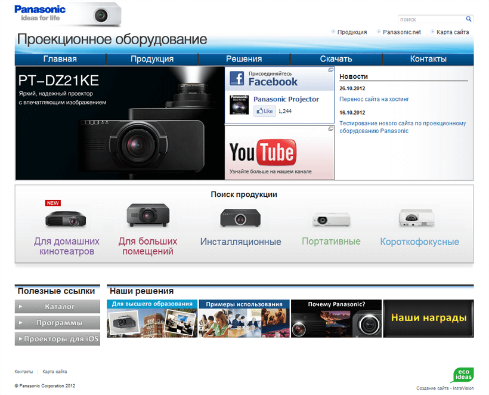Open the Наши награды thumbnail

point(428,319)
